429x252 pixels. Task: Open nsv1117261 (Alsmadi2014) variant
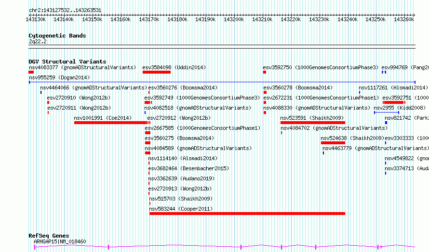coord(393,88)
